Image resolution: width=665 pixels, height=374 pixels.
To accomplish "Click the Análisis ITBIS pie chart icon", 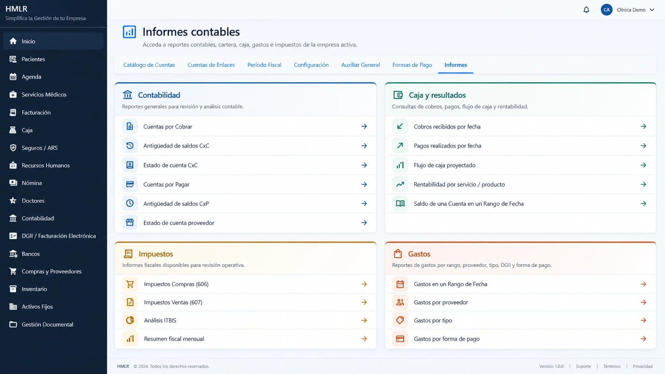I will pos(130,320).
